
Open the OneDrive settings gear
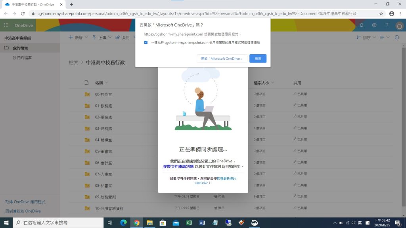(x=374, y=25)
